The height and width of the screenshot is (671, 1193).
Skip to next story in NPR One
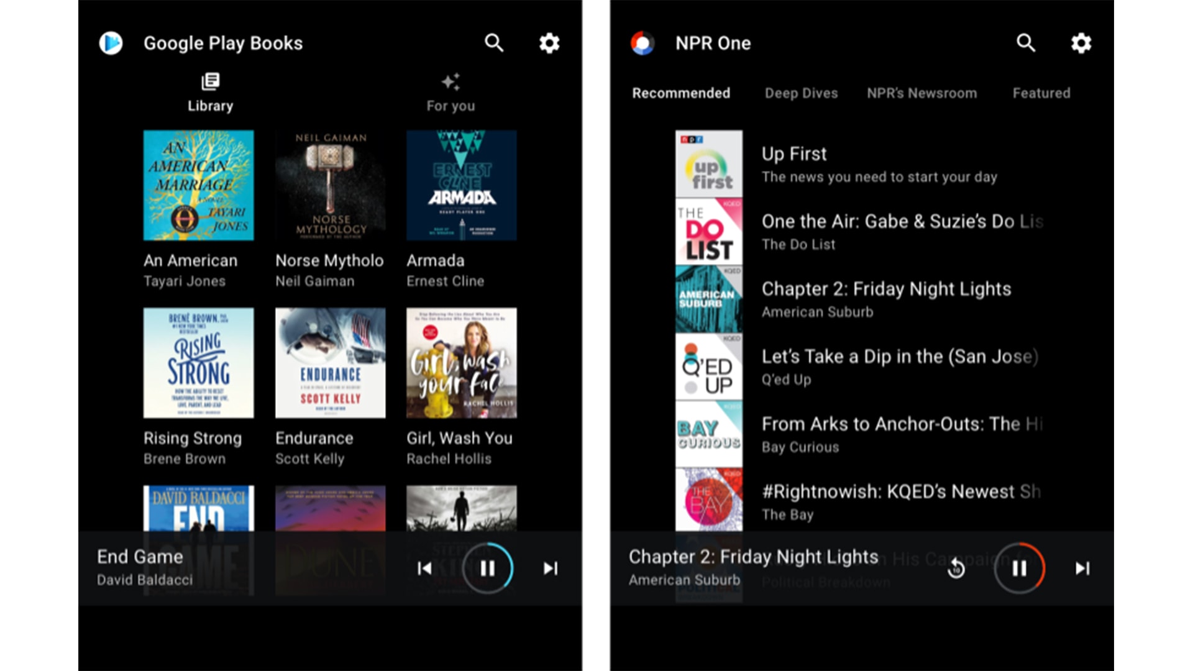pos(1082,568)
